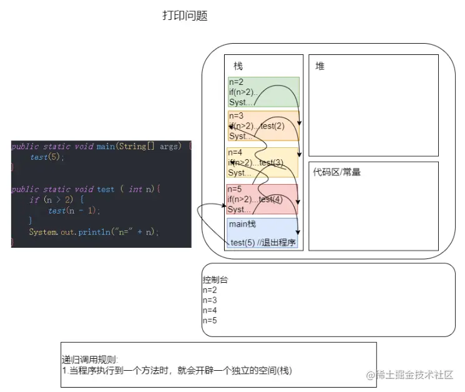Viewport: 465px width, 392px height.
Task: Click 'if(n>2)..' text in n=2 frame
Action: point(243,92)
